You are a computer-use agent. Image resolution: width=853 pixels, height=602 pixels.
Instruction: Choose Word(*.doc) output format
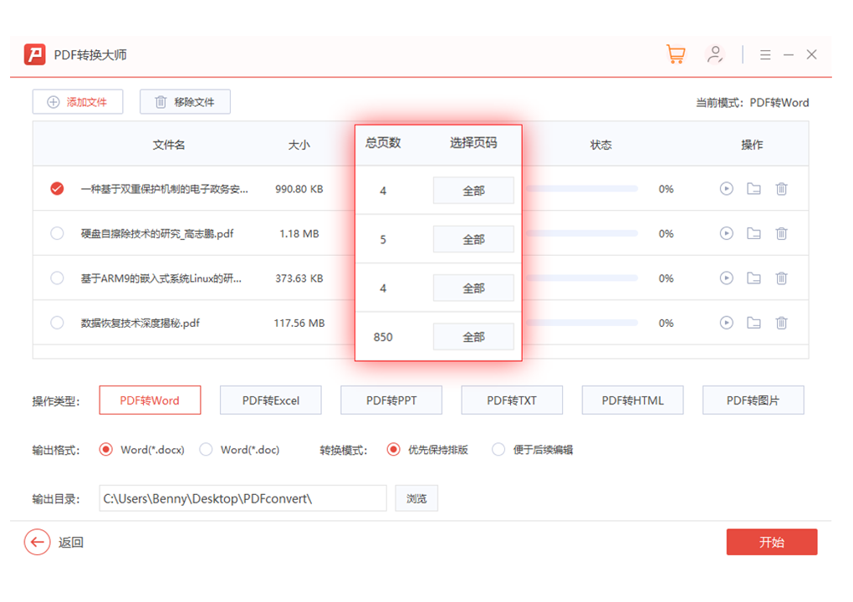pyautogui.click(x=207, y=450)
